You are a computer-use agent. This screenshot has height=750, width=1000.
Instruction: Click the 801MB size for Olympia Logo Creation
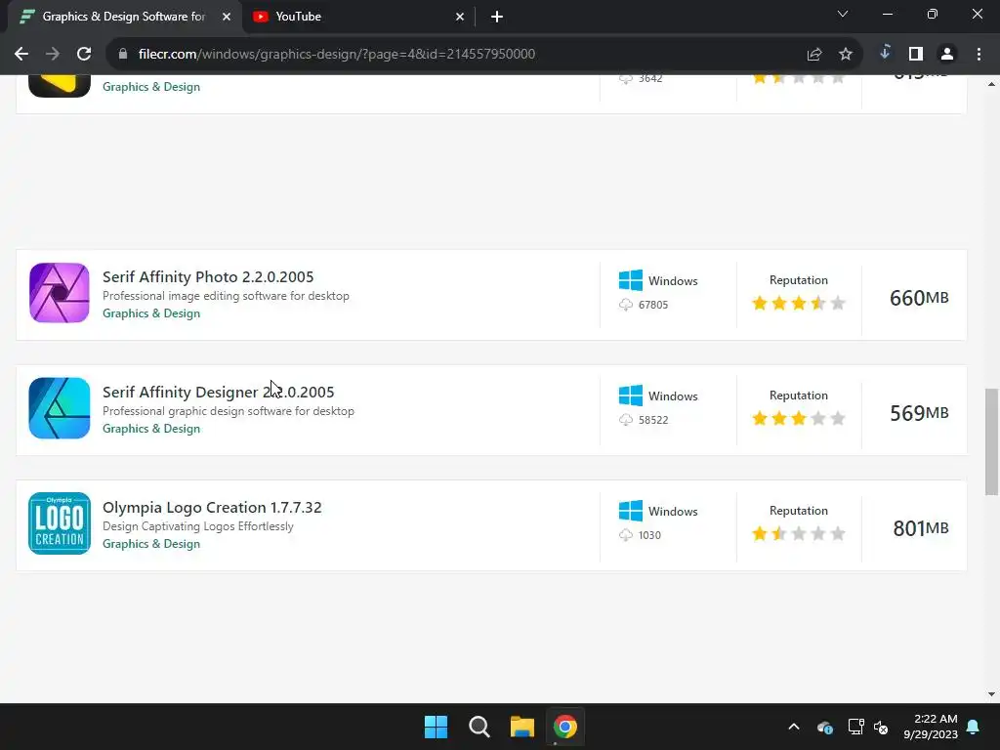click(x=920, y=528)
